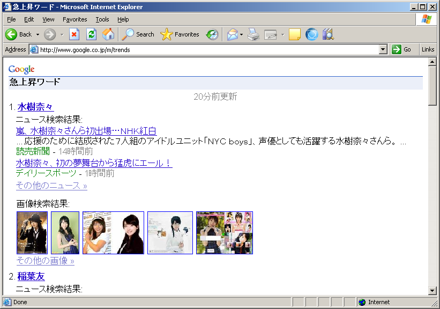Refresh the page with the Refresh icon
440x309 pixels.
pyautogui.click(x=91, y=34)
